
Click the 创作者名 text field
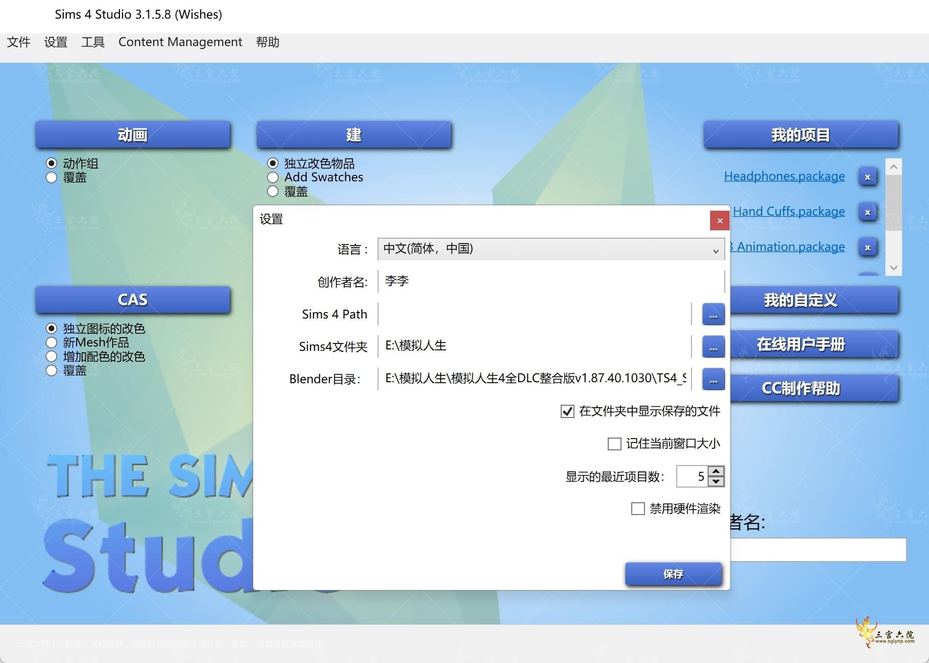click(551, 281)
